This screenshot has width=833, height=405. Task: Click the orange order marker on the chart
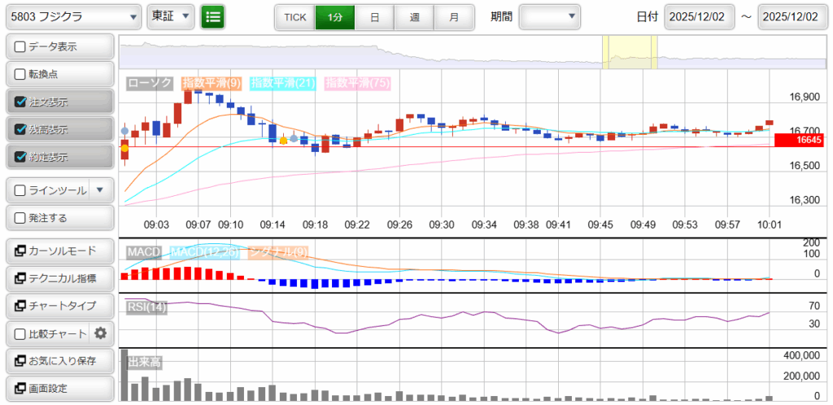click(283, 140)
